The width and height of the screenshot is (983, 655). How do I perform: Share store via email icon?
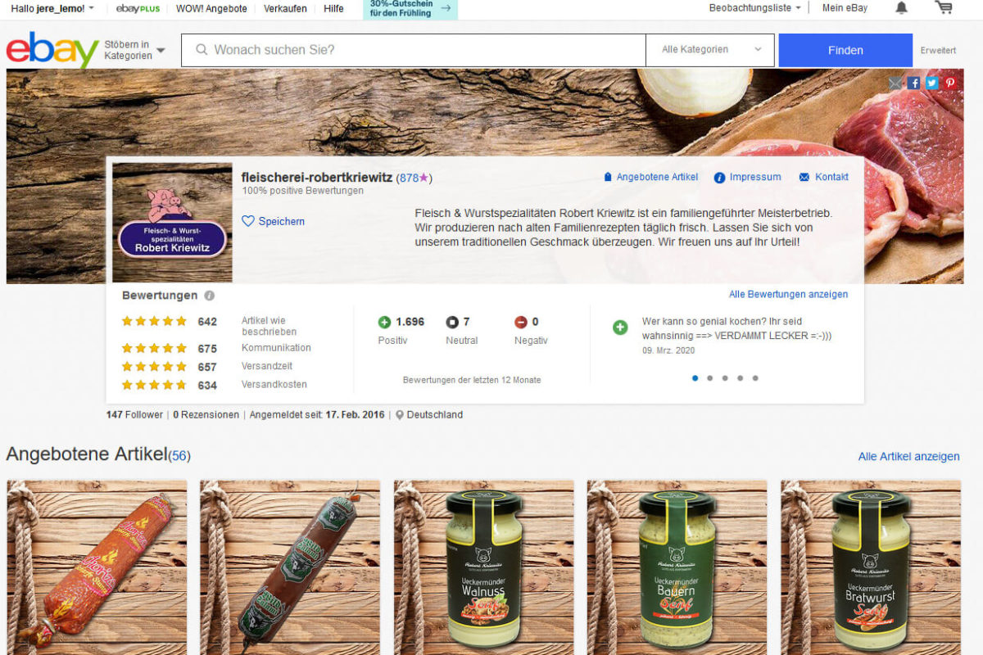[895, 83]
